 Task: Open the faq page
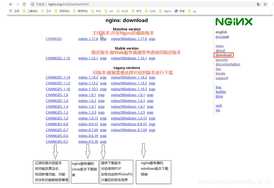218,69
